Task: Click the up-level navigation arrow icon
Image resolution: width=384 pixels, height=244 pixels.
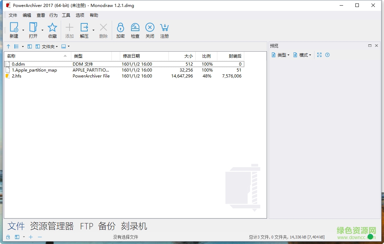Action: pyautogui.click(x=8, y=46)
